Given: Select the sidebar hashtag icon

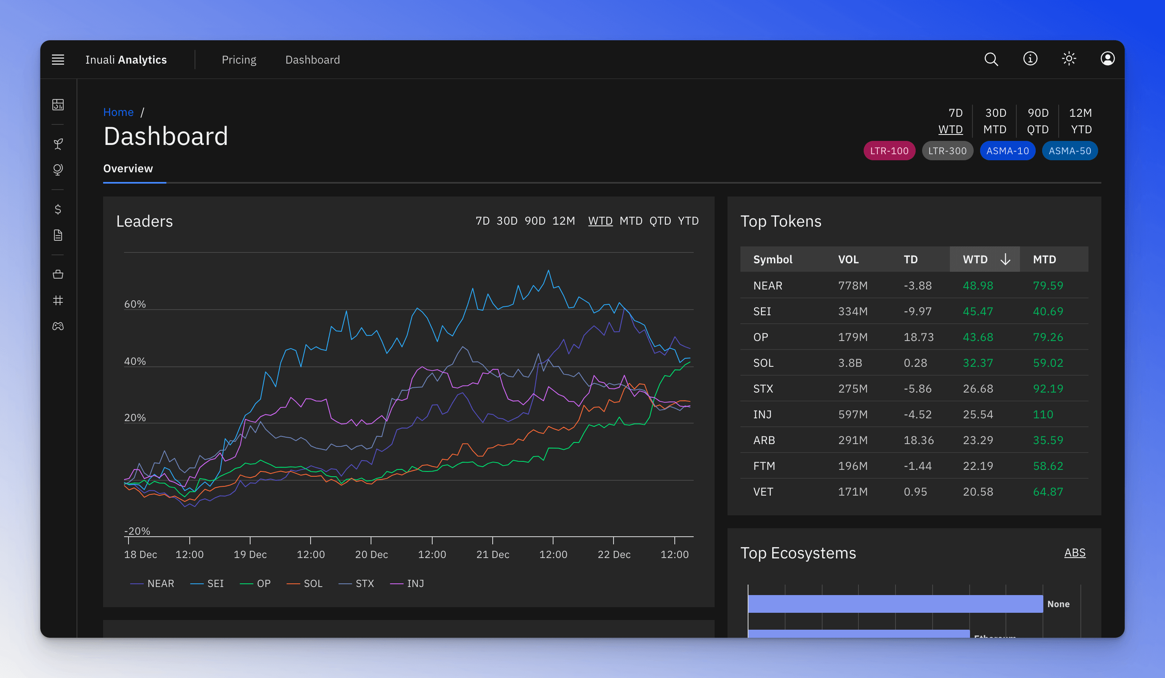Looking at the screenshot, I should (x=58, y=300).
